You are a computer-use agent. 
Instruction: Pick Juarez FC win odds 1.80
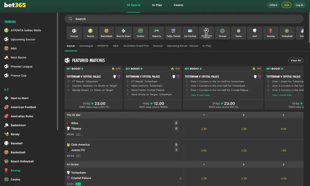[284, 150]
